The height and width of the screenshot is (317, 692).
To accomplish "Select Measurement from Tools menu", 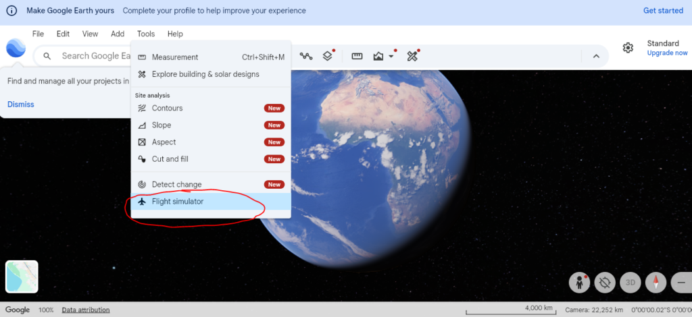I will pos(211,57).
